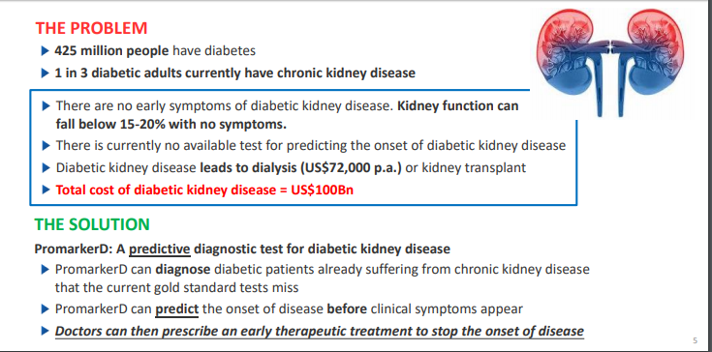The height and width of the screenshot is (352, 712).
Task: Click the bullet before 'There is currently no available test'
Action: coord(46,146)
